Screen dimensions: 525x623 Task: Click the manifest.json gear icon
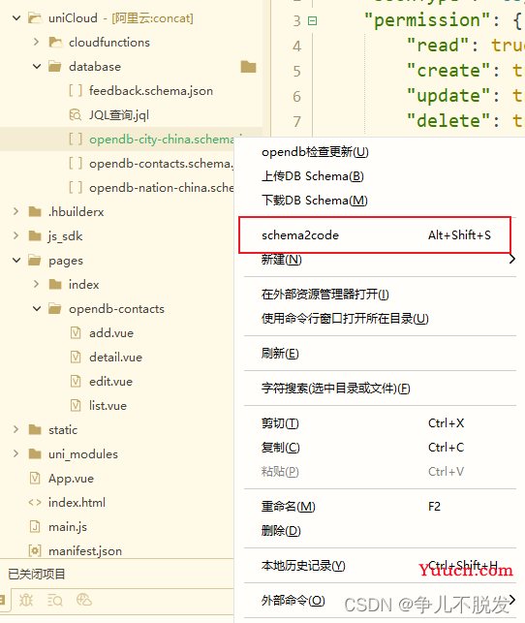pyautogui.click(x=35, y=551)
